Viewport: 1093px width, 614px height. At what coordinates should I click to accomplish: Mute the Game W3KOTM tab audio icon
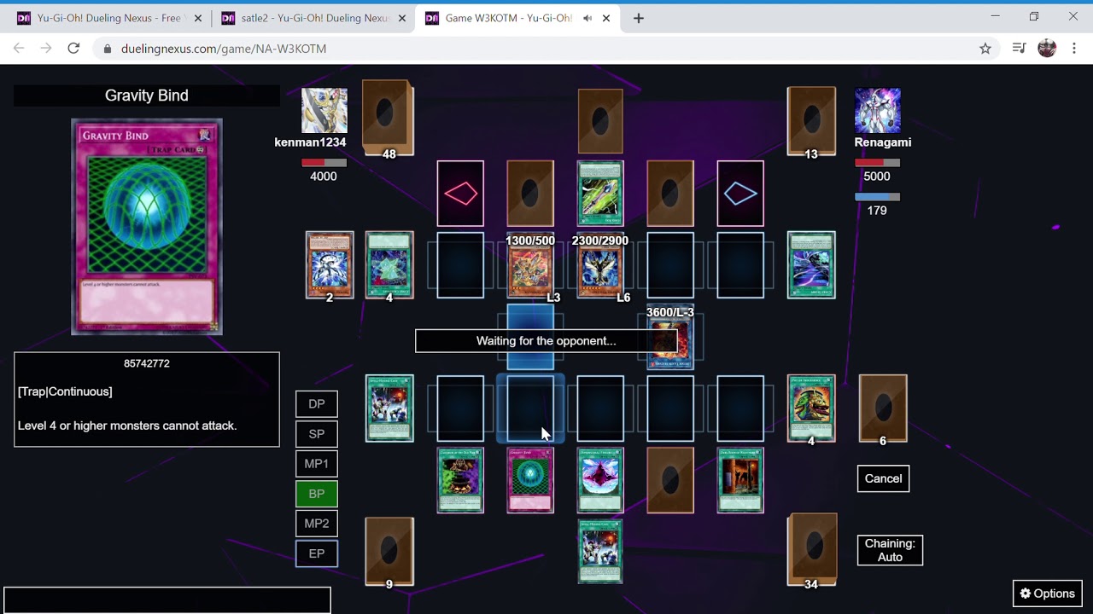587,18
